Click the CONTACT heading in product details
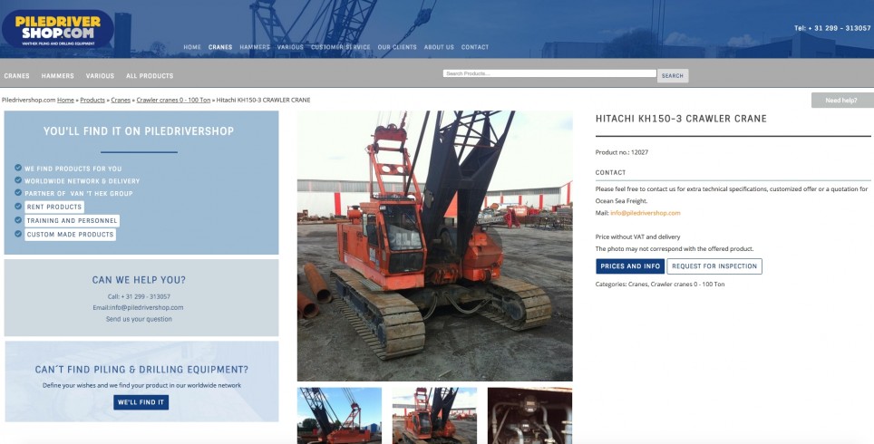The image size is (874, 444). [610, 173]
